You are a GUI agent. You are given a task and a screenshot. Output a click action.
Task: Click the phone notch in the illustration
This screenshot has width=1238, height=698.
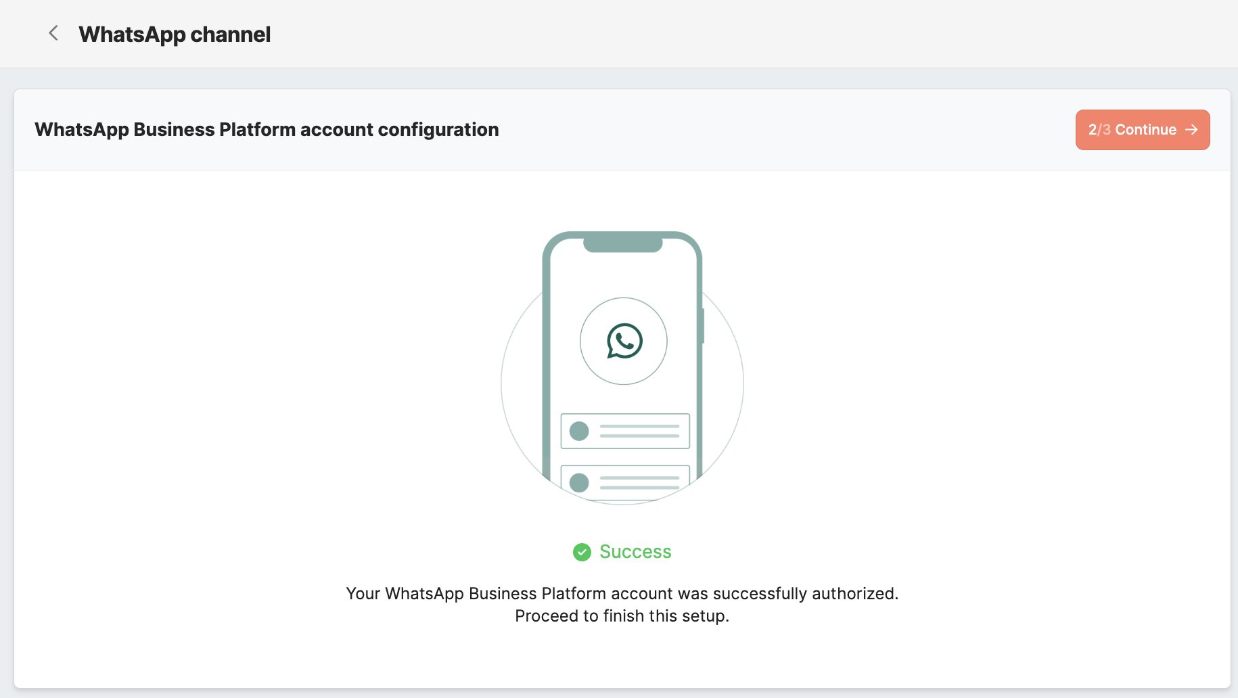(x=623, y=244)
